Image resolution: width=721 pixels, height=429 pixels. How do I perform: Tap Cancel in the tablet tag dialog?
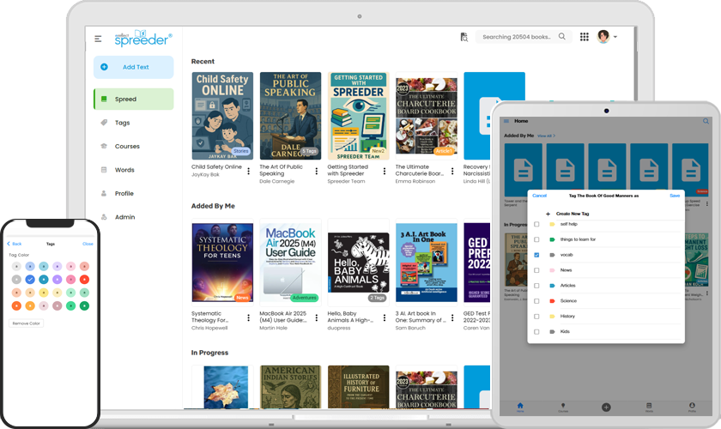[539, 196]
